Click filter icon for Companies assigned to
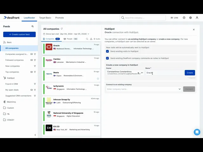203x152 pixels. 35,54
